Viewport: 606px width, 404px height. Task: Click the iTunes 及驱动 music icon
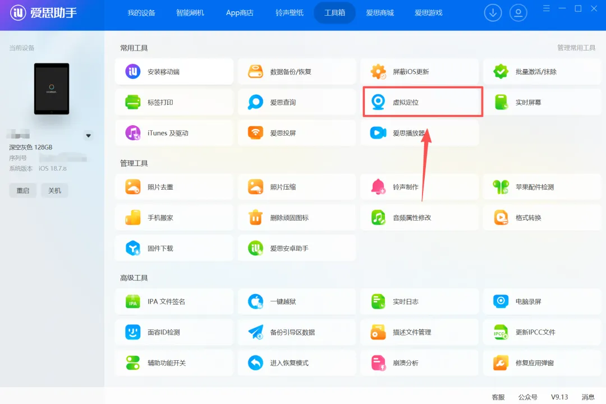click(132, 133)
